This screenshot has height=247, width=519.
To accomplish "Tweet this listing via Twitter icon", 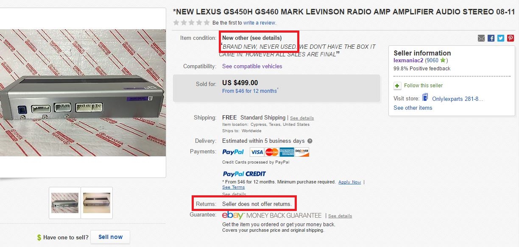I will (x=501, y=38).
